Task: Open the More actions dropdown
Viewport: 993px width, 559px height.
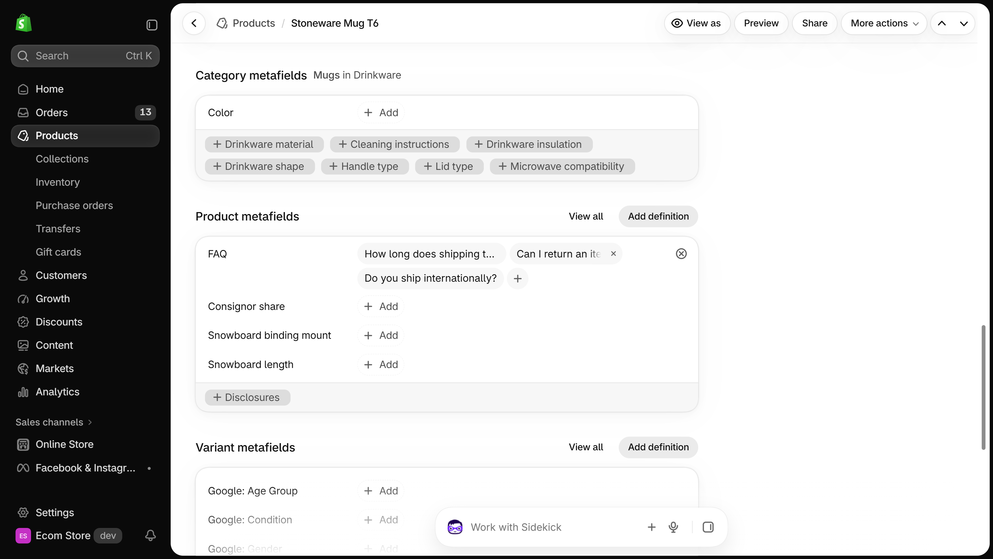Action: [x=884, y=23]
